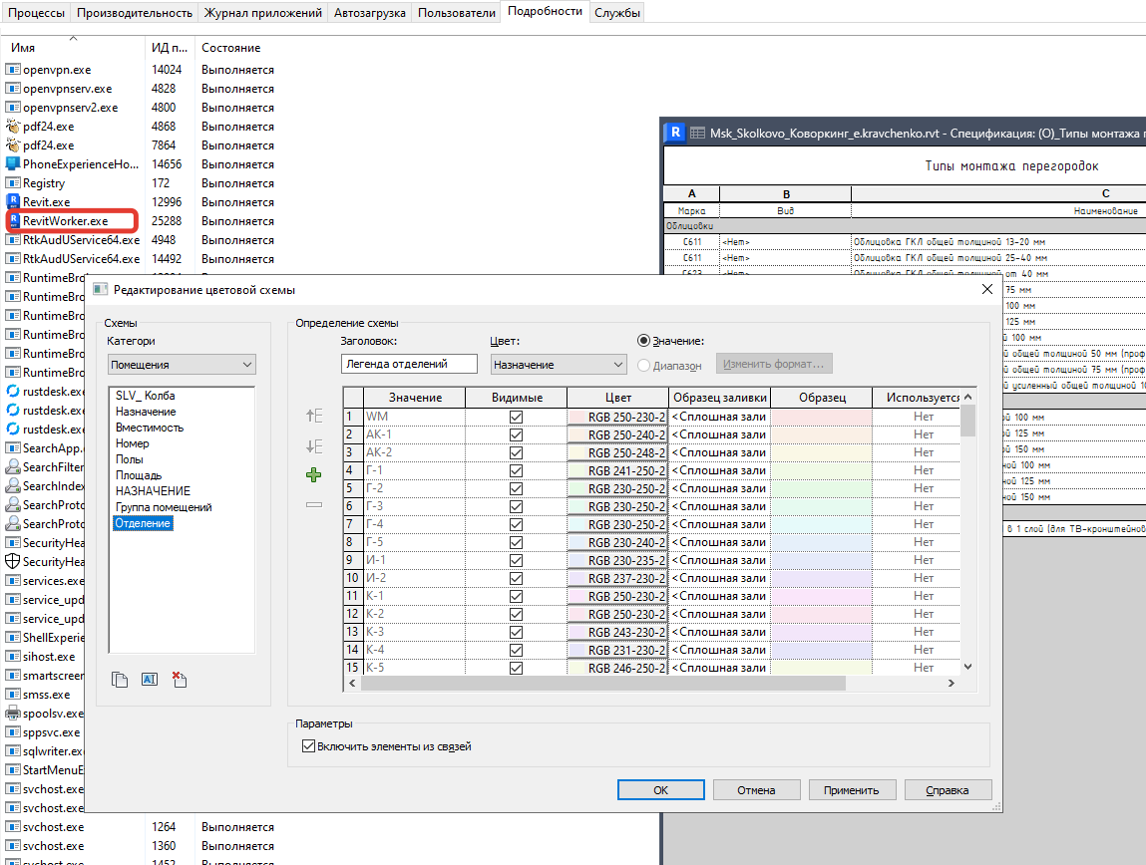The width and height of the screenshot is (1146, 865).
Task: Toggle visibility checkbox for Г-5 row
Action: pos(516,542)
